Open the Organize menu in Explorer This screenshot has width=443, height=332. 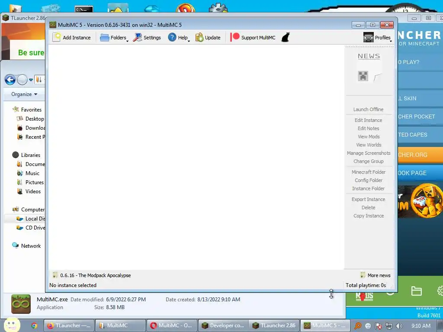[x=24, y=94]
